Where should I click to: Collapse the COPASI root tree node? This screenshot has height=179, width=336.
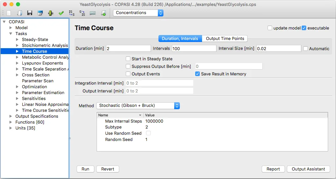click(x=4, y=22)
